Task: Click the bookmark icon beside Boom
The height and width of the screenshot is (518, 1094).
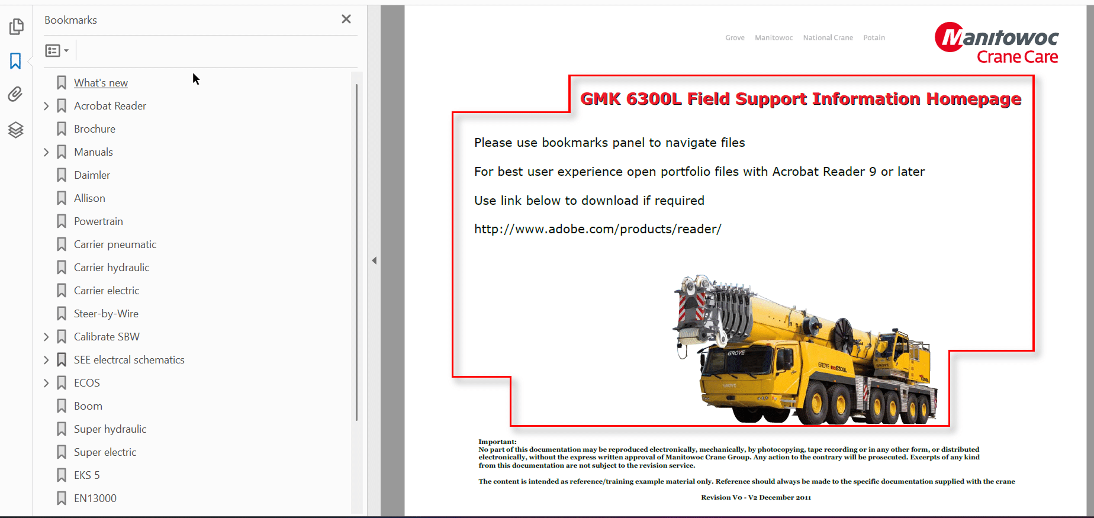Action: [62, 406]
